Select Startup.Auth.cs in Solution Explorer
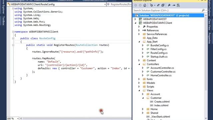This screenshot has height=120, width=213. (x=159, y=57)
